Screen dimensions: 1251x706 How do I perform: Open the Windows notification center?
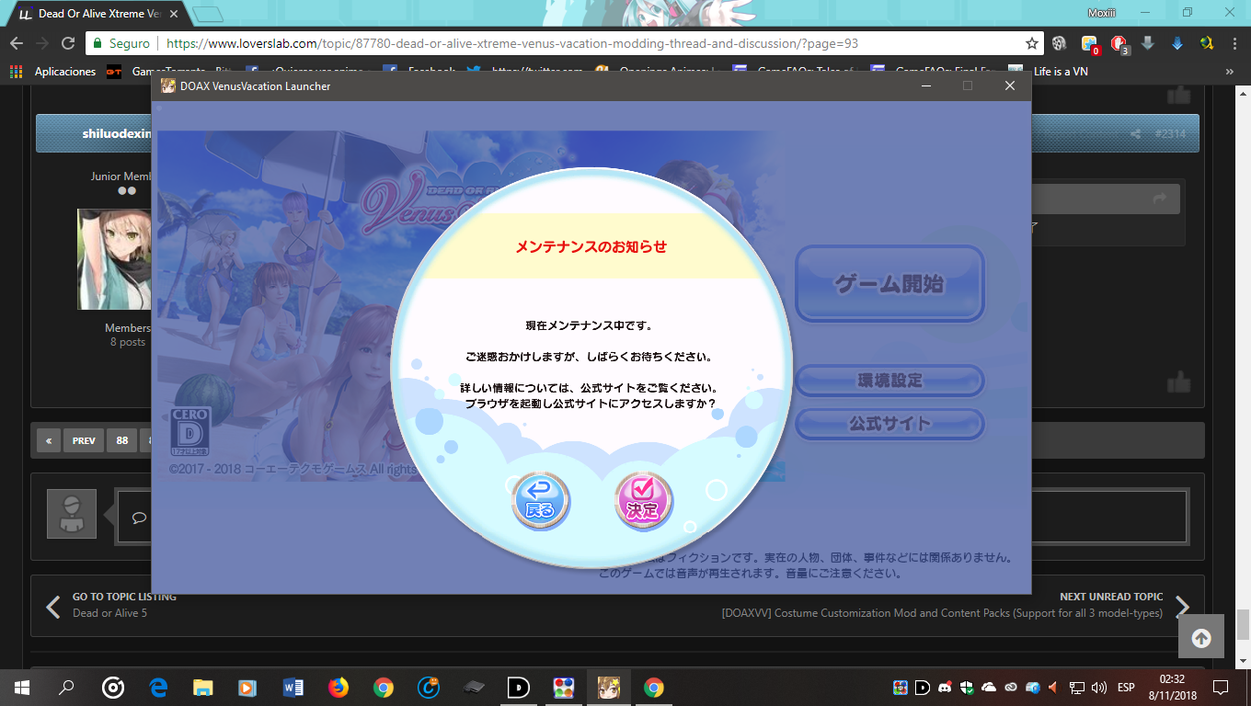click(1221, 687)
